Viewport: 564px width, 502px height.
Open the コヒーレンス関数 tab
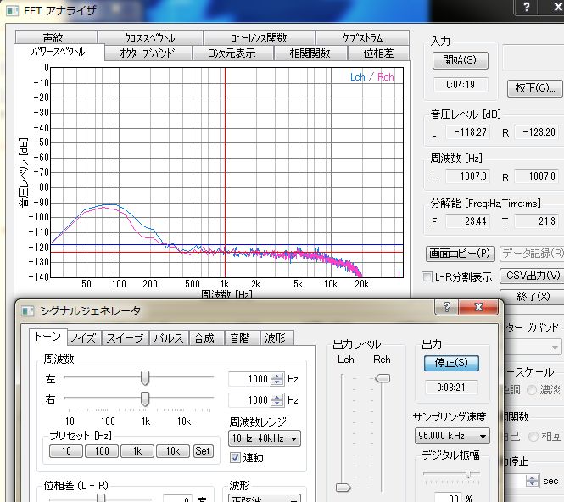[259, 37]
